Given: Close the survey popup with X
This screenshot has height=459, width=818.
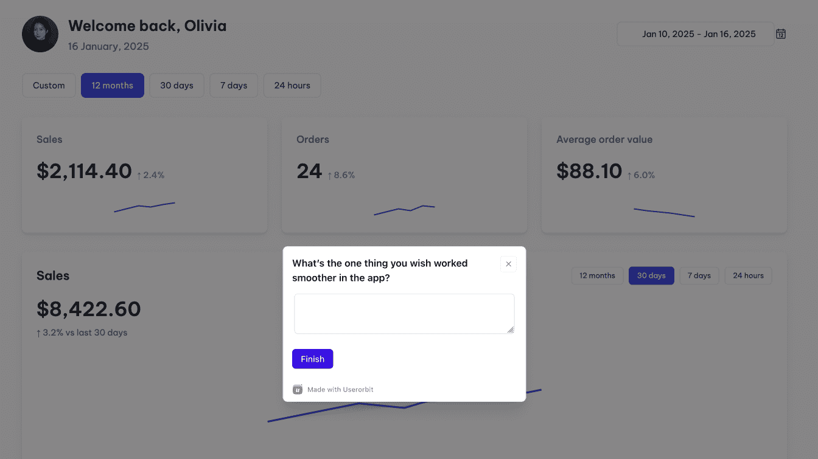Looking at the screenshot, I should (508, 264).
